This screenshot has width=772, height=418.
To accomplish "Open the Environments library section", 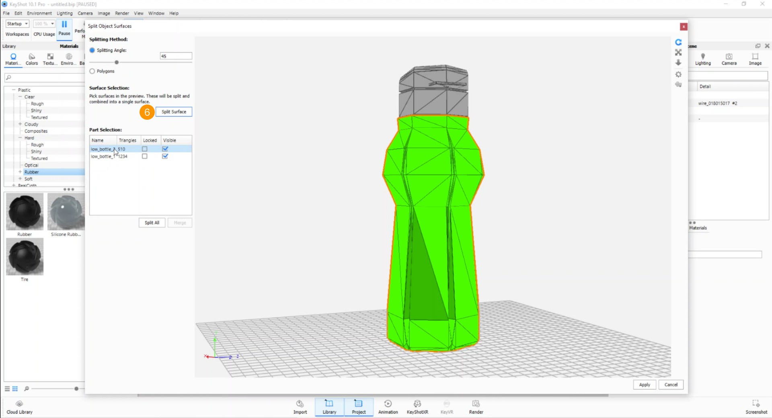I will click(x=68, y=58).
